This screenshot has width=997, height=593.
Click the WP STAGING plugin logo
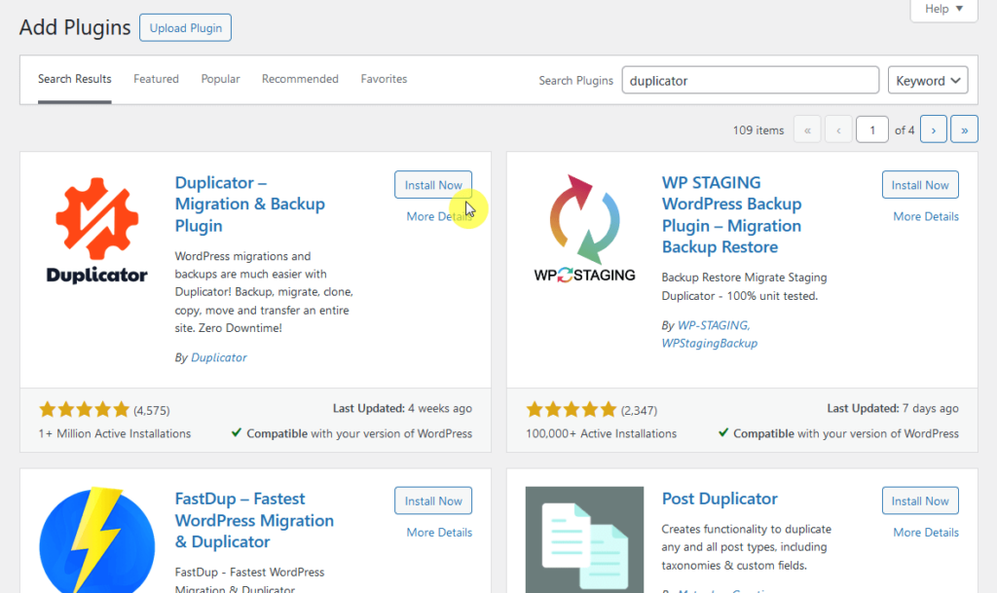(584, 230)
